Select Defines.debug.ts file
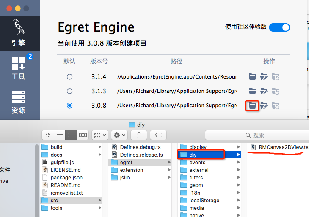Screen dimensions: 309x217 click(140, 147)
